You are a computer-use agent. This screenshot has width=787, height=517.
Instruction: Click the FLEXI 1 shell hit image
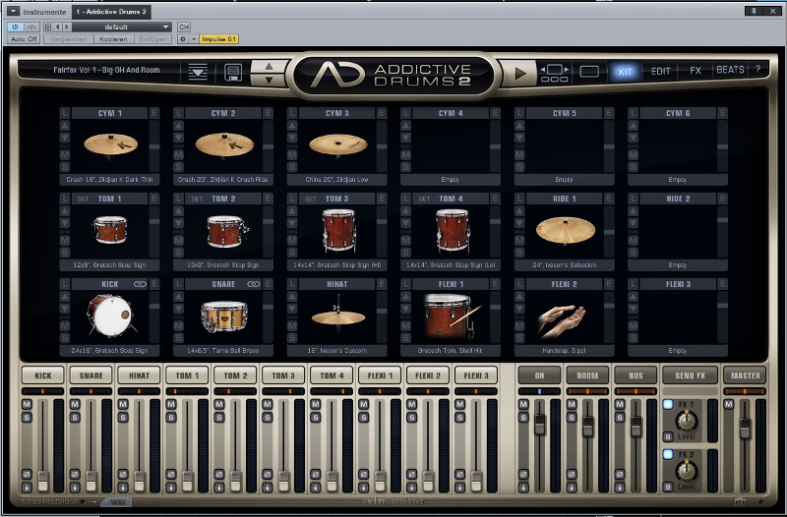[452, 316]
